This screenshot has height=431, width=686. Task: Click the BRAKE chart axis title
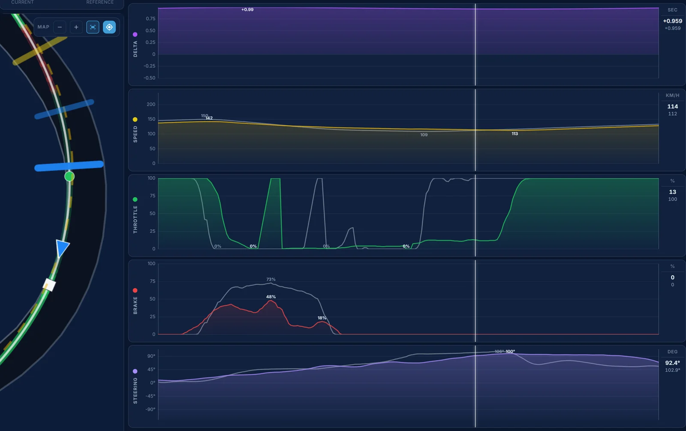135,305
